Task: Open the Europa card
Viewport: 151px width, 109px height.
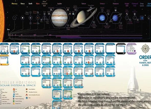Action: [57, 83]
